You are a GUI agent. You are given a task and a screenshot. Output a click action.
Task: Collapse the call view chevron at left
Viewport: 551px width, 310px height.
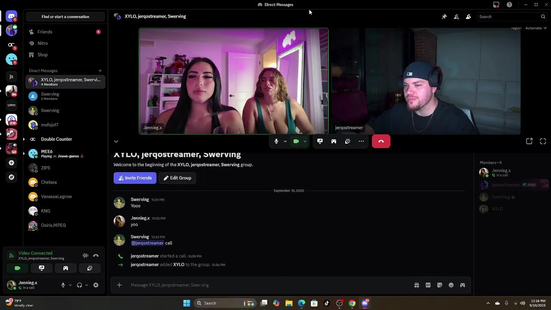coord(116,141)
